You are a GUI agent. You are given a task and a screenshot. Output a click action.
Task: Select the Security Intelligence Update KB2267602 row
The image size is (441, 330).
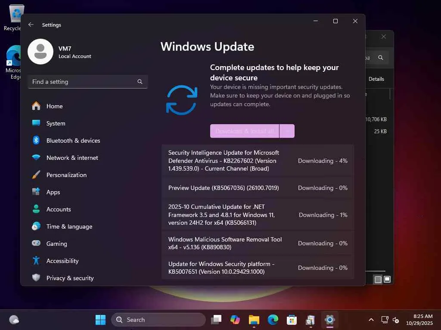[258, 161]
